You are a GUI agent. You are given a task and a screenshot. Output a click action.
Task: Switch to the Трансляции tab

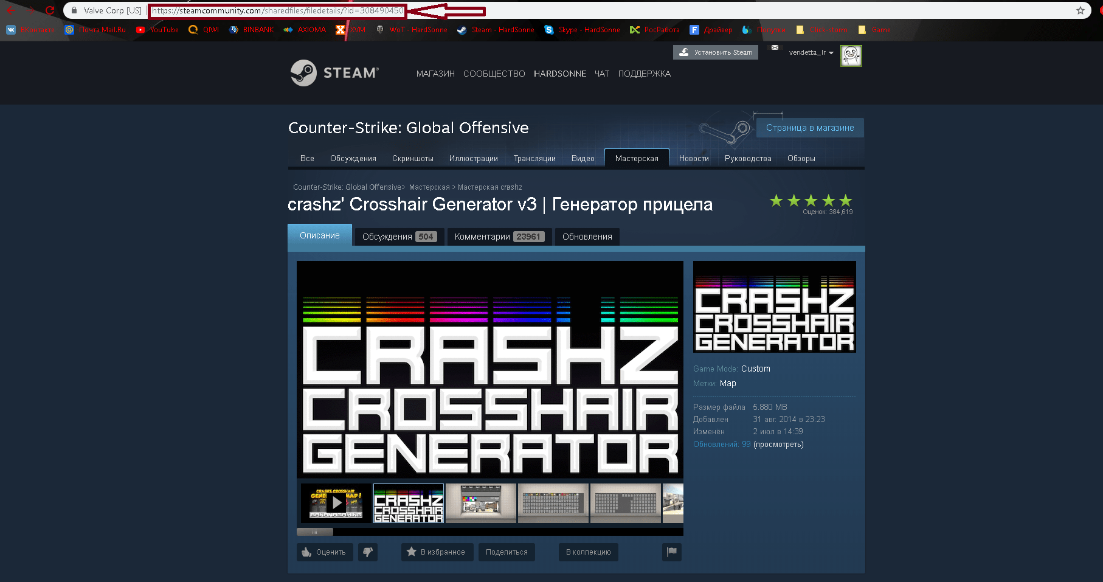(534, 158)
